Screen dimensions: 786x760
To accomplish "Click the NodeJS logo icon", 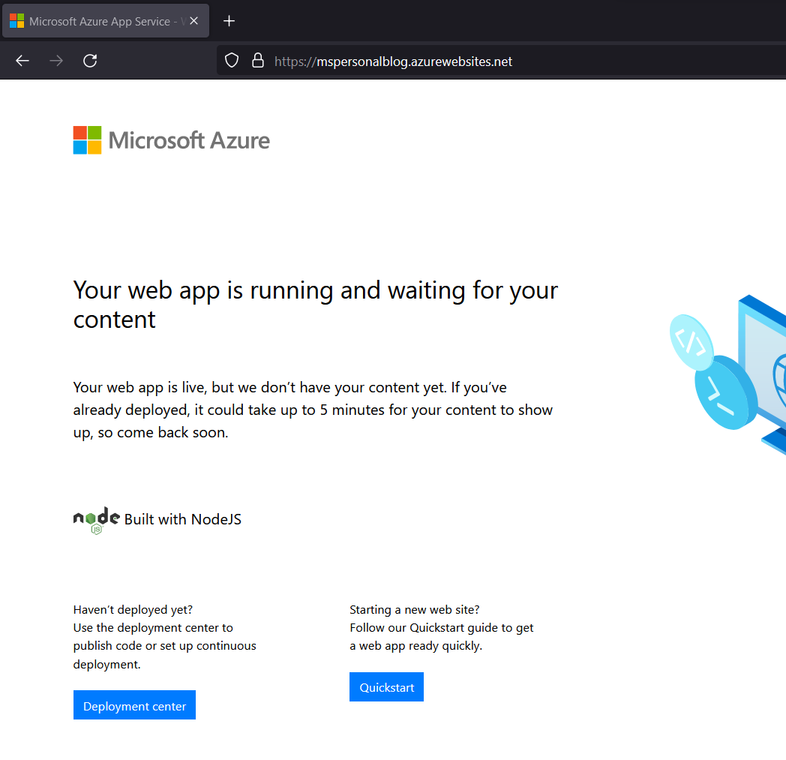I will click(x=96, y=521).
